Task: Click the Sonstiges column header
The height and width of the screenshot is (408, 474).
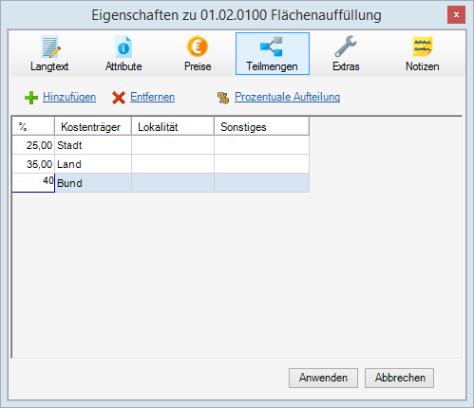Action: pos(261,126)
